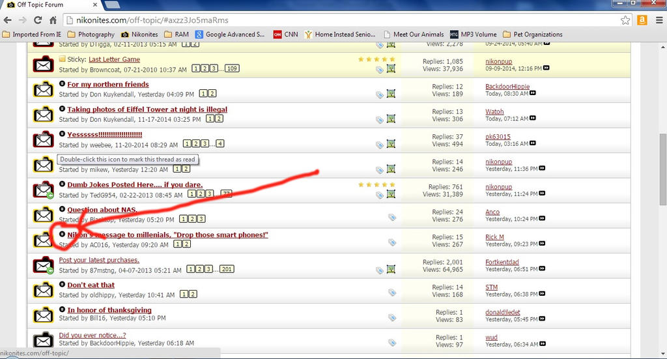This screenshot has width=667, height=359.
Task: Click thread status icon for 'Don't eat that'
Action: (x=43, y=290)
